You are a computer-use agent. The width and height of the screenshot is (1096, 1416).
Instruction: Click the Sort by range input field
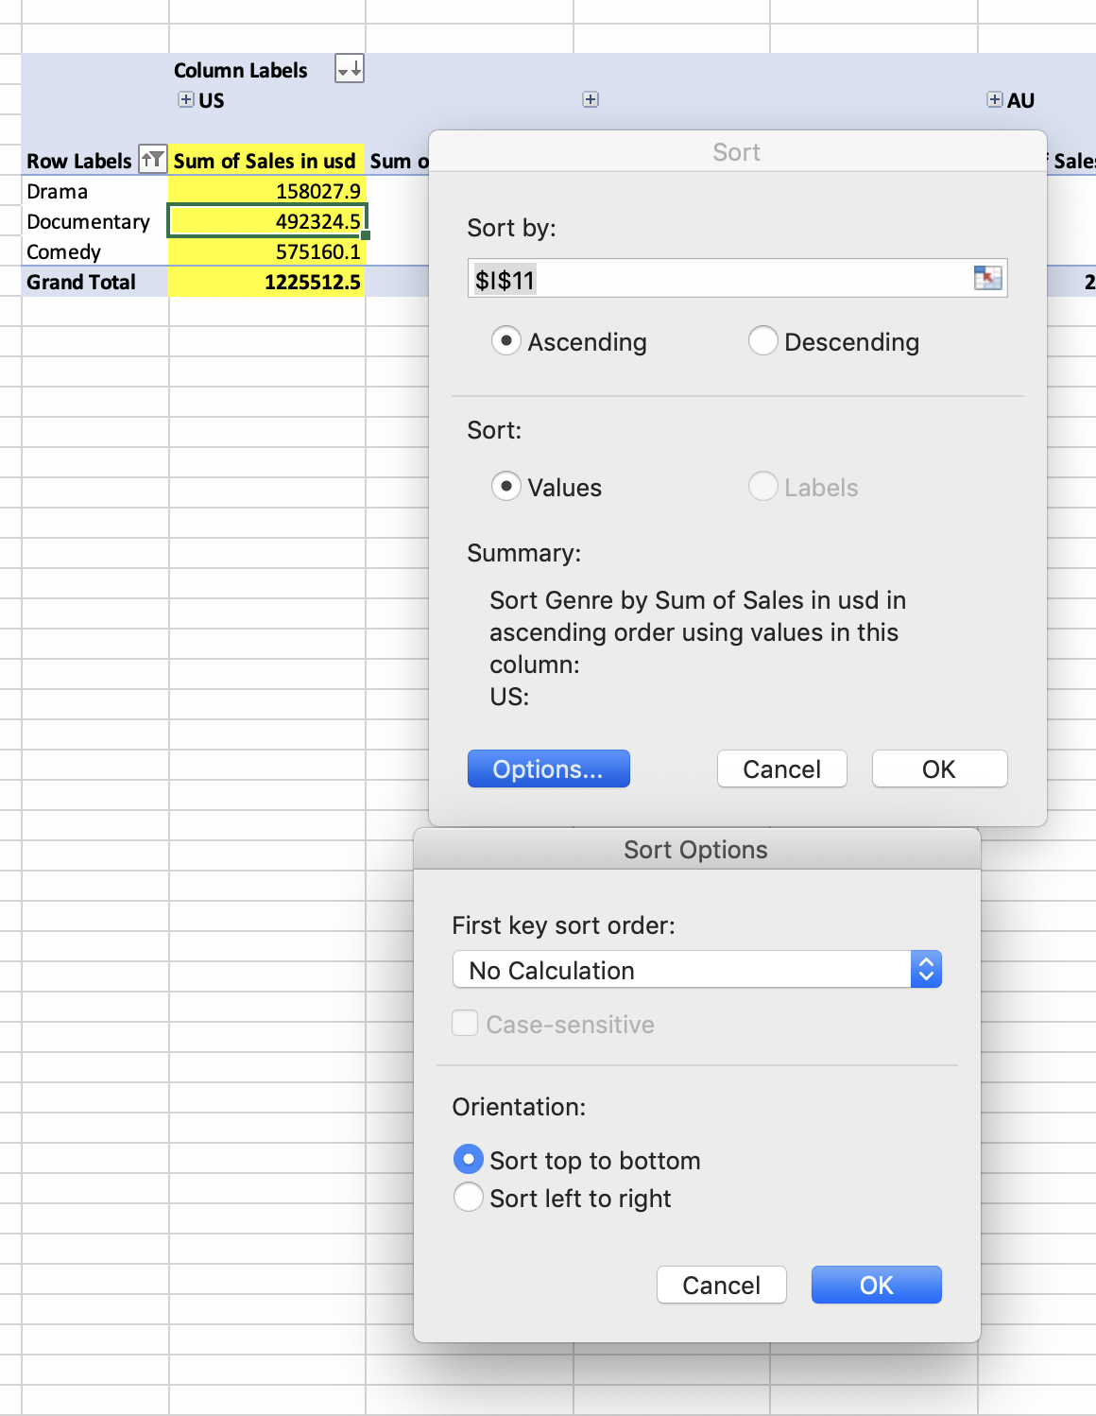coord(718,280)
